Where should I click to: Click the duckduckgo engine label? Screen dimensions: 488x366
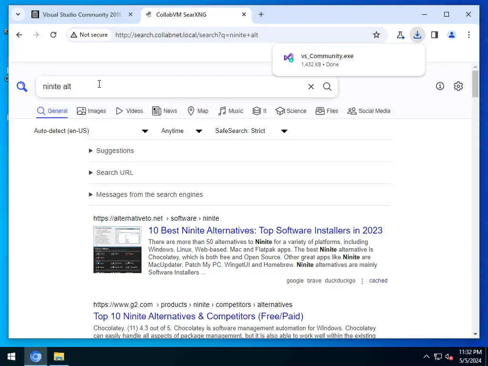pyautogui.click(x=340, y=281)
